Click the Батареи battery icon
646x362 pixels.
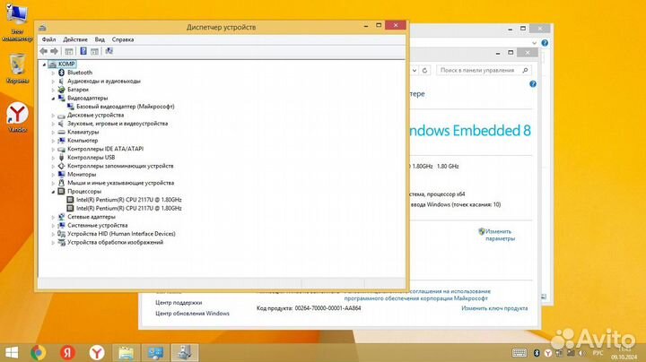tap(61, 90)
